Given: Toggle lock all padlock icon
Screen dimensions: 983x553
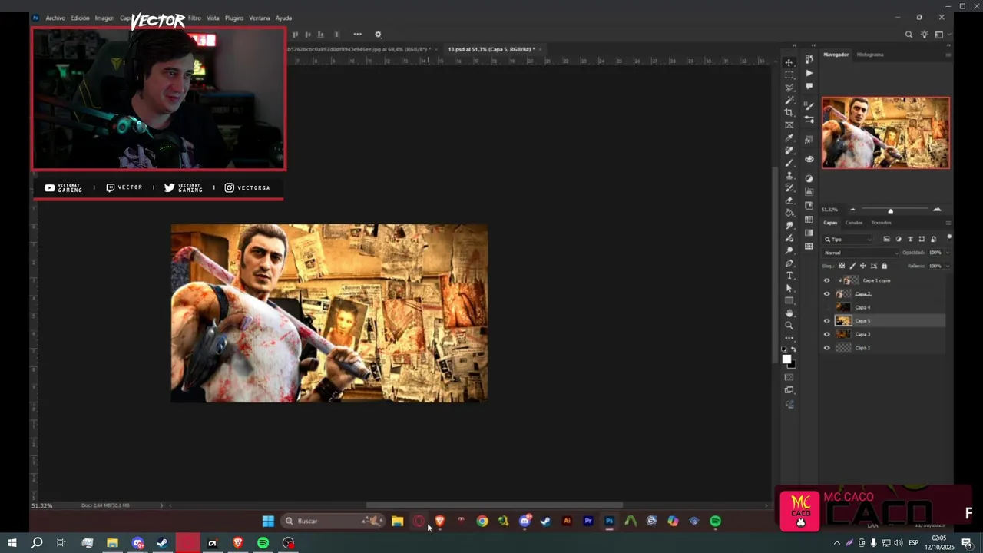Looking at the screenshot, I should 884,266.
